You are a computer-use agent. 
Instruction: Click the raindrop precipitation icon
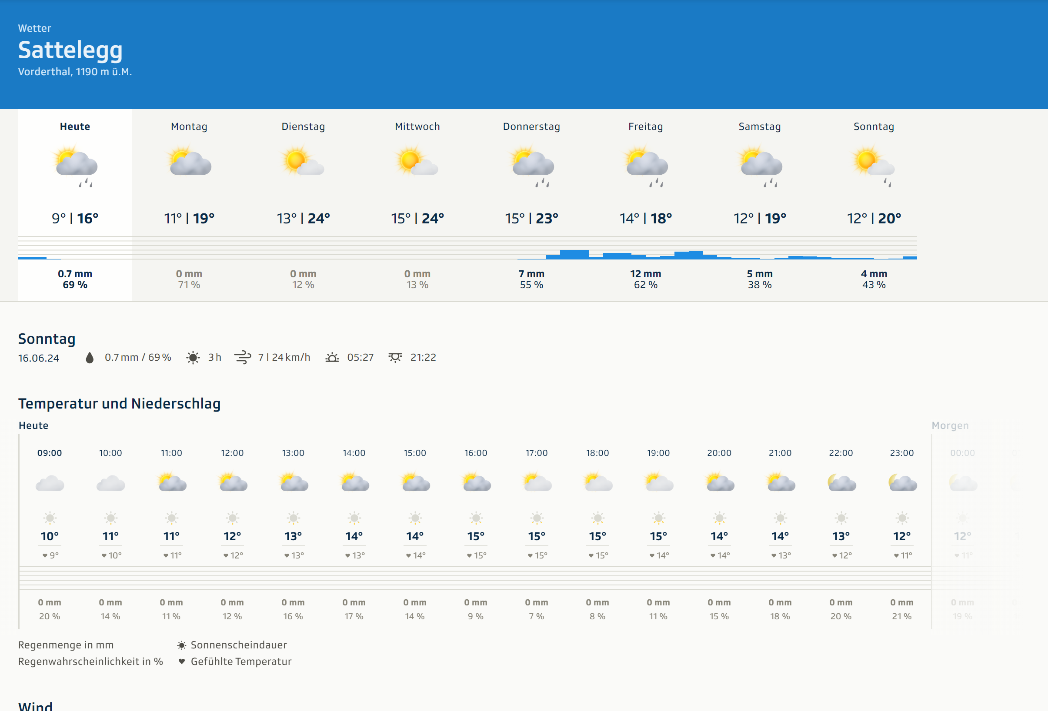[89, 358]
